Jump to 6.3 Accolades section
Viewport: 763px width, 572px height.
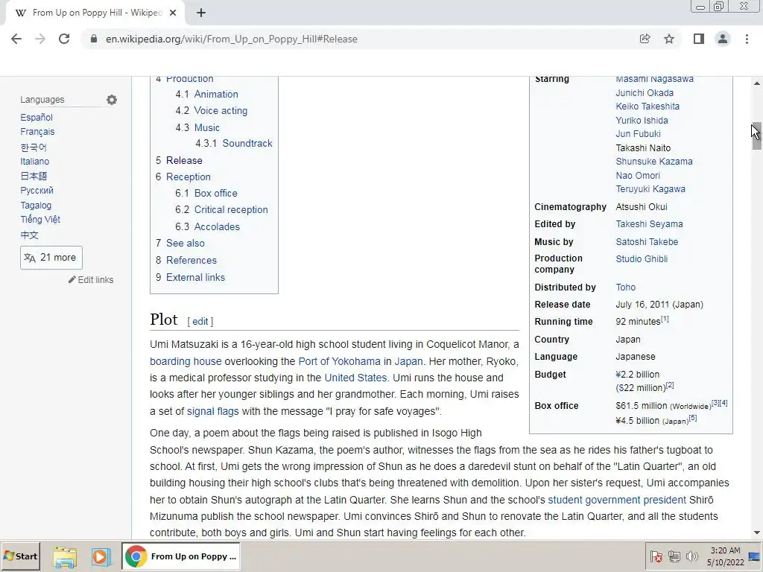click(x=207, y=226)
